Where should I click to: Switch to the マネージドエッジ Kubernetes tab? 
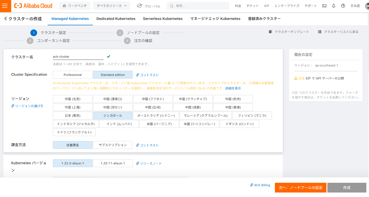(x=215, y=19)
